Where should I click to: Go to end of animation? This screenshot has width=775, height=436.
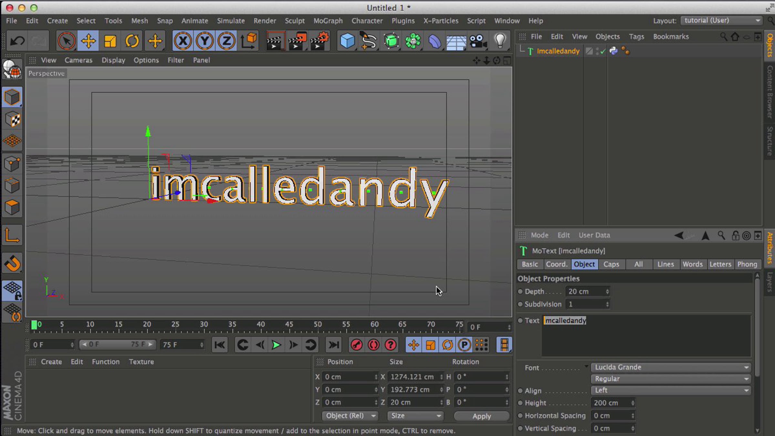point(334,345)
